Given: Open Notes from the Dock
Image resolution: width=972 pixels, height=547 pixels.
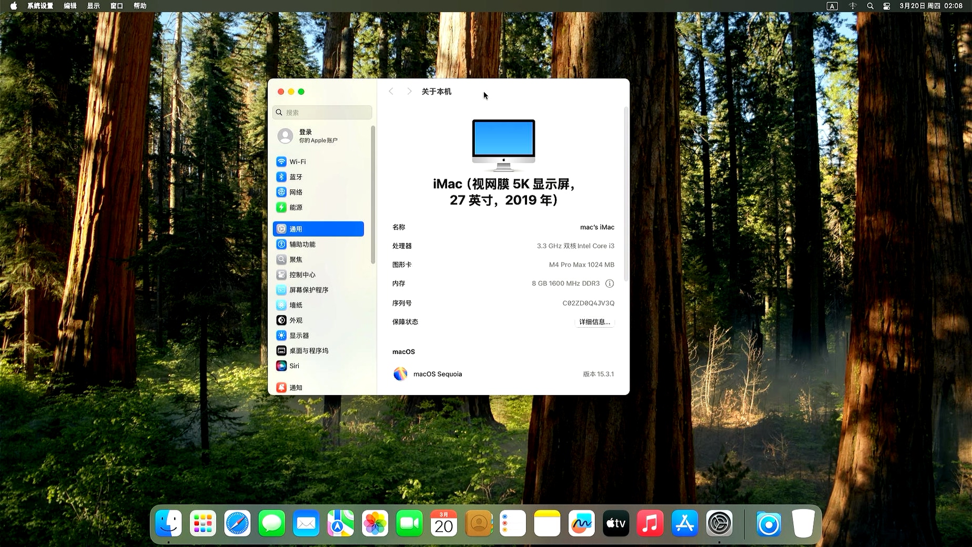Looking at the screenshot, I should click(x=547, y=523).
